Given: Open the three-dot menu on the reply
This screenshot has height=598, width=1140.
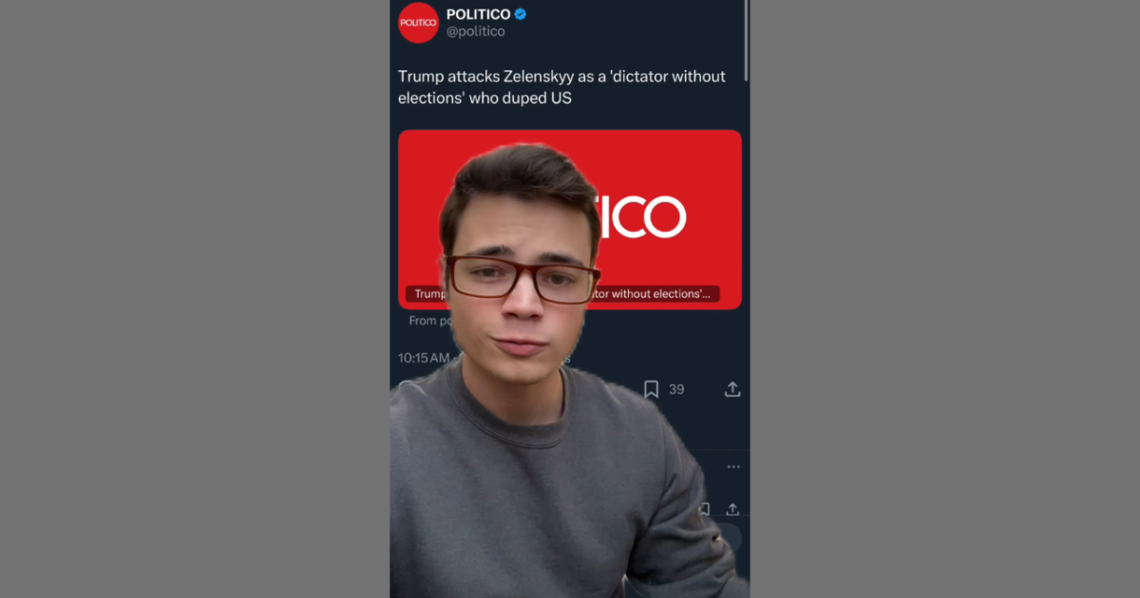Looking at the screenshot, I should click(732, 467).
